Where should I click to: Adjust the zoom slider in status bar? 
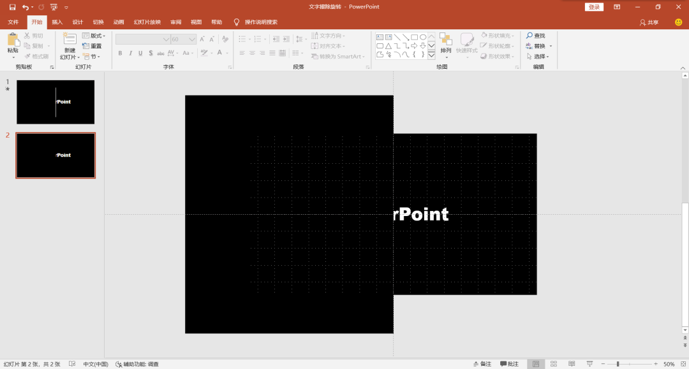618,364
